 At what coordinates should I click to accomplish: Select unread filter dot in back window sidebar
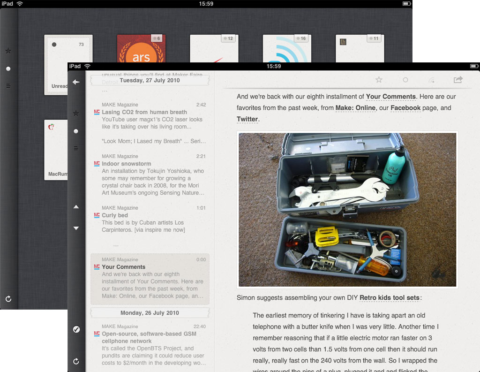point(8,68)
